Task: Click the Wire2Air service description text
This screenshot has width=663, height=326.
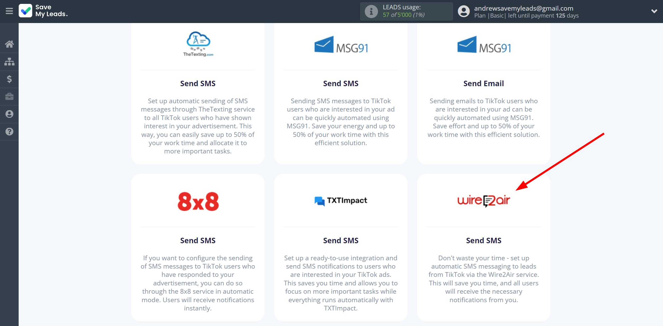Action: click(484, 279)
